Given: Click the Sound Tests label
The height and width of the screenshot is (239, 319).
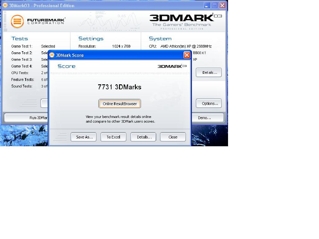Looking at the screenshot, I should (x=22, y=86).
